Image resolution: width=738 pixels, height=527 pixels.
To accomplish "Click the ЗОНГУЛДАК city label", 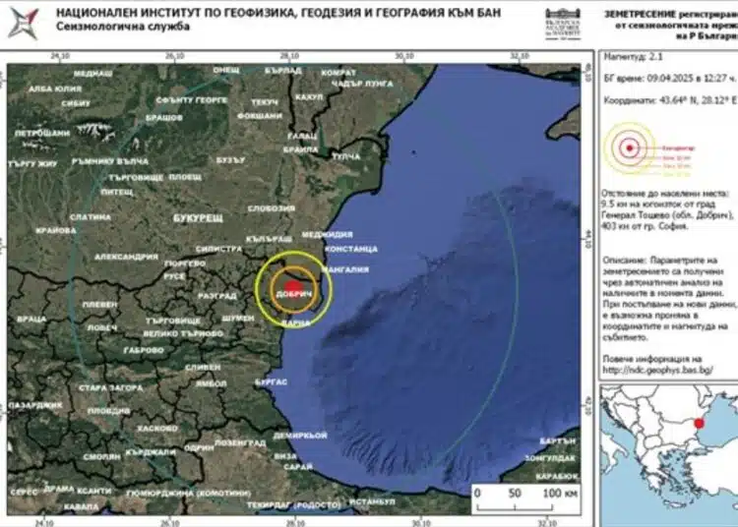I will coord(550,458).
